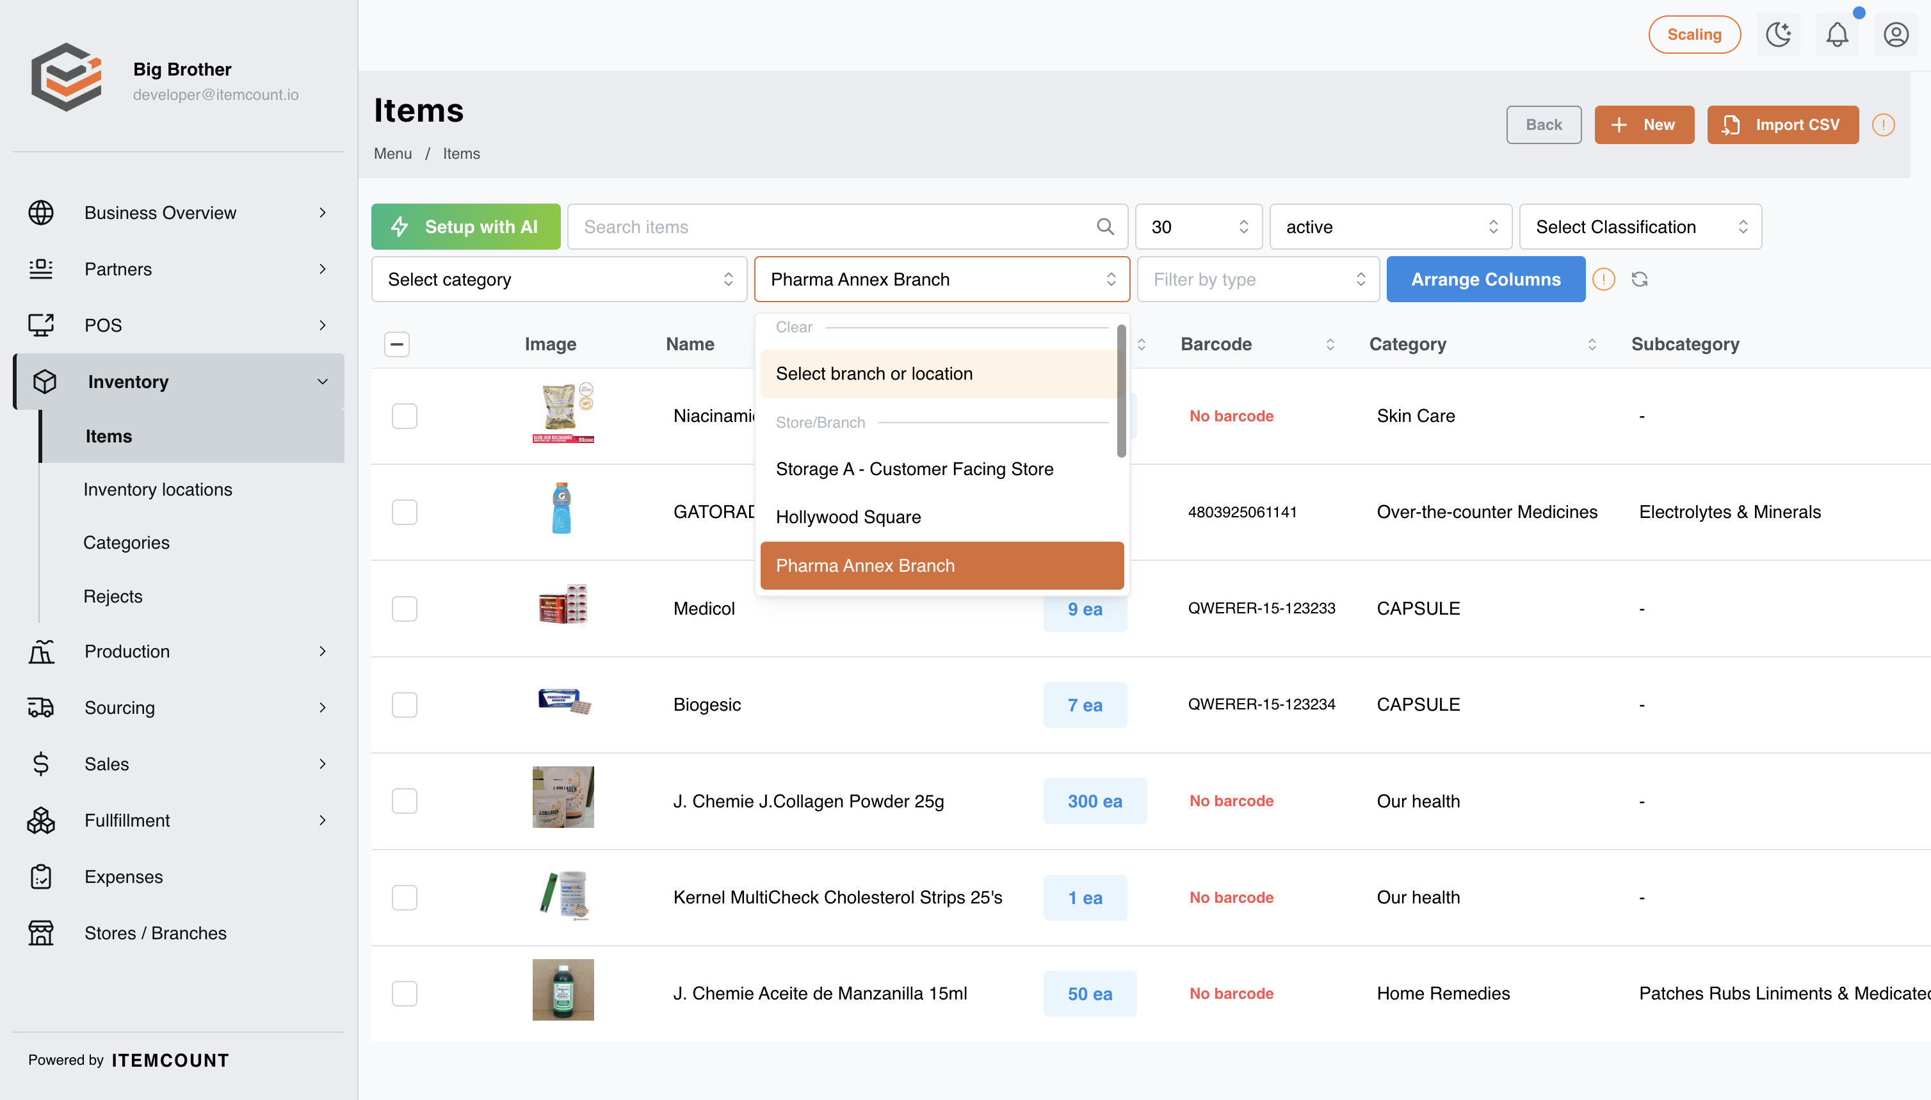
Task: Click Expenses clipboard icon
Action: (x=41, y=877)
